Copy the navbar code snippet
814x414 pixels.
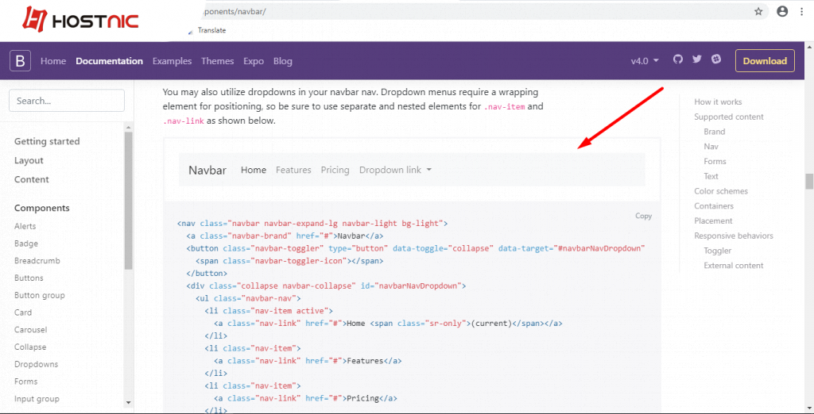[x=643, y=216]
